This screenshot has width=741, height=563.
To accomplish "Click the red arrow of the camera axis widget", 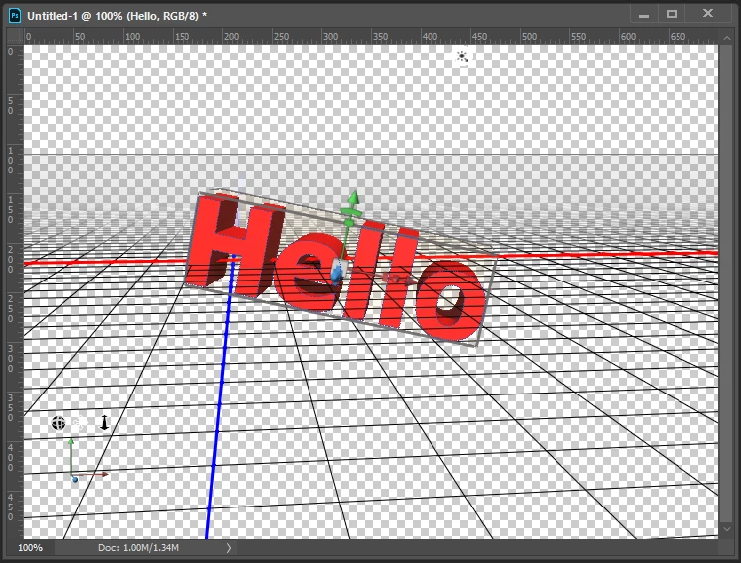I will [104, 474].
